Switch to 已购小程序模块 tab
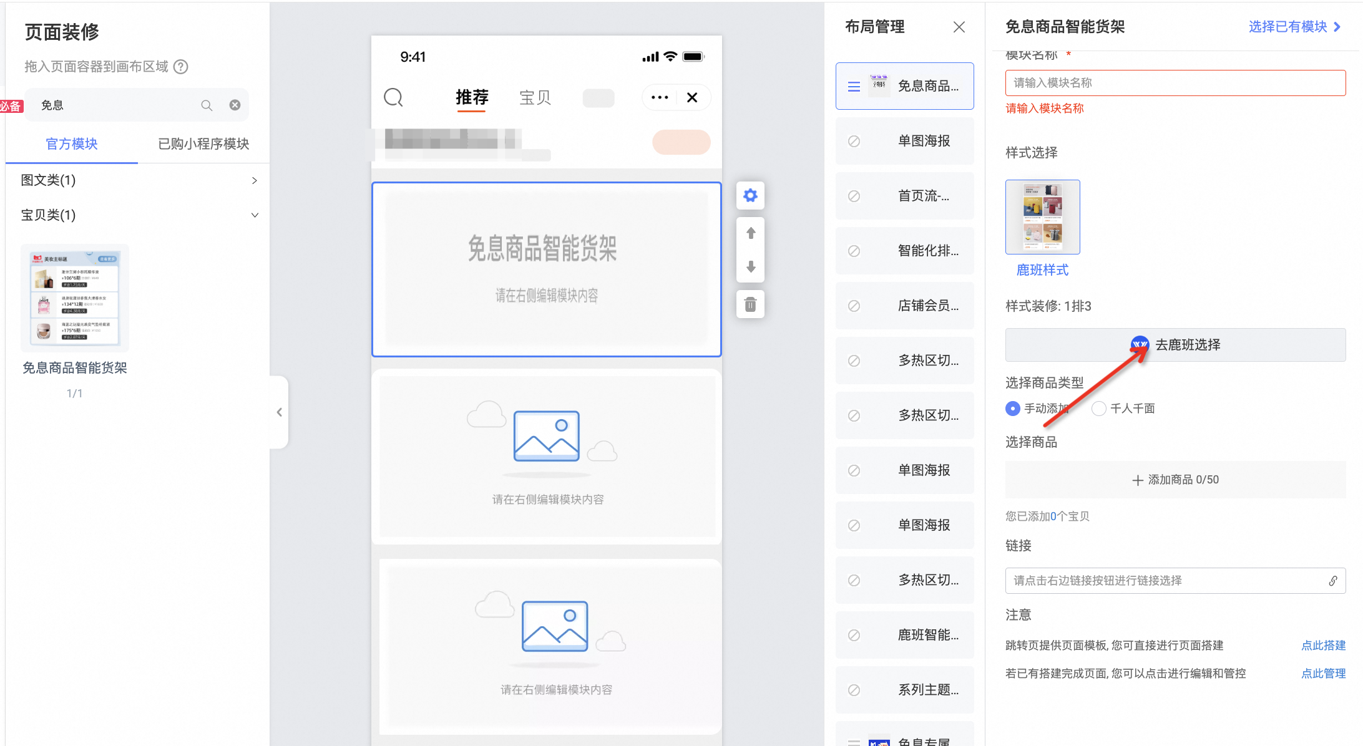 pyautogui.click(x=203, y=144)
